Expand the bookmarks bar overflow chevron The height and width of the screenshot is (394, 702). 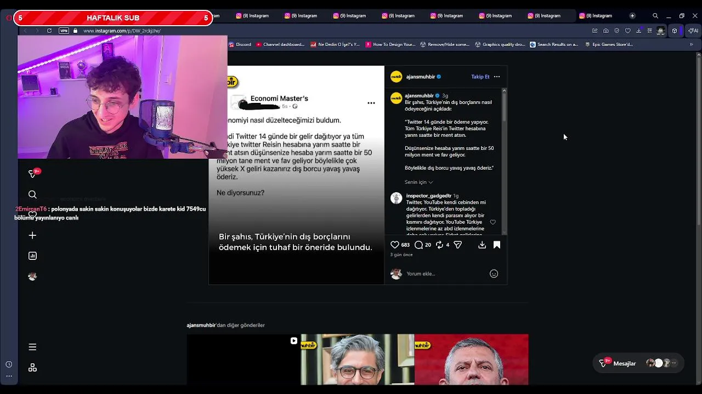[x=691, y=44]
